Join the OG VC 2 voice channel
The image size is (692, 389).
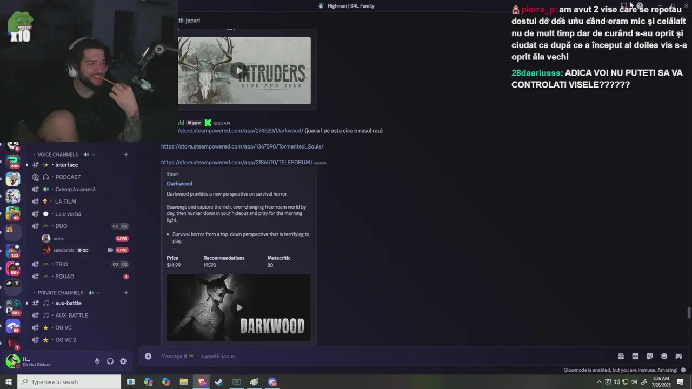point(80,340)
